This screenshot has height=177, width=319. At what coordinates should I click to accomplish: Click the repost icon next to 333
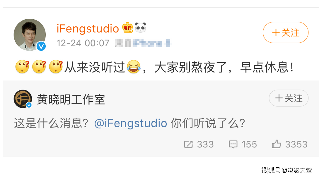coord(188,144)
